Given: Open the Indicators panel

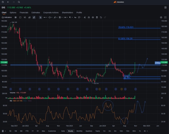Looking at the screenshot, I should 7,17.
